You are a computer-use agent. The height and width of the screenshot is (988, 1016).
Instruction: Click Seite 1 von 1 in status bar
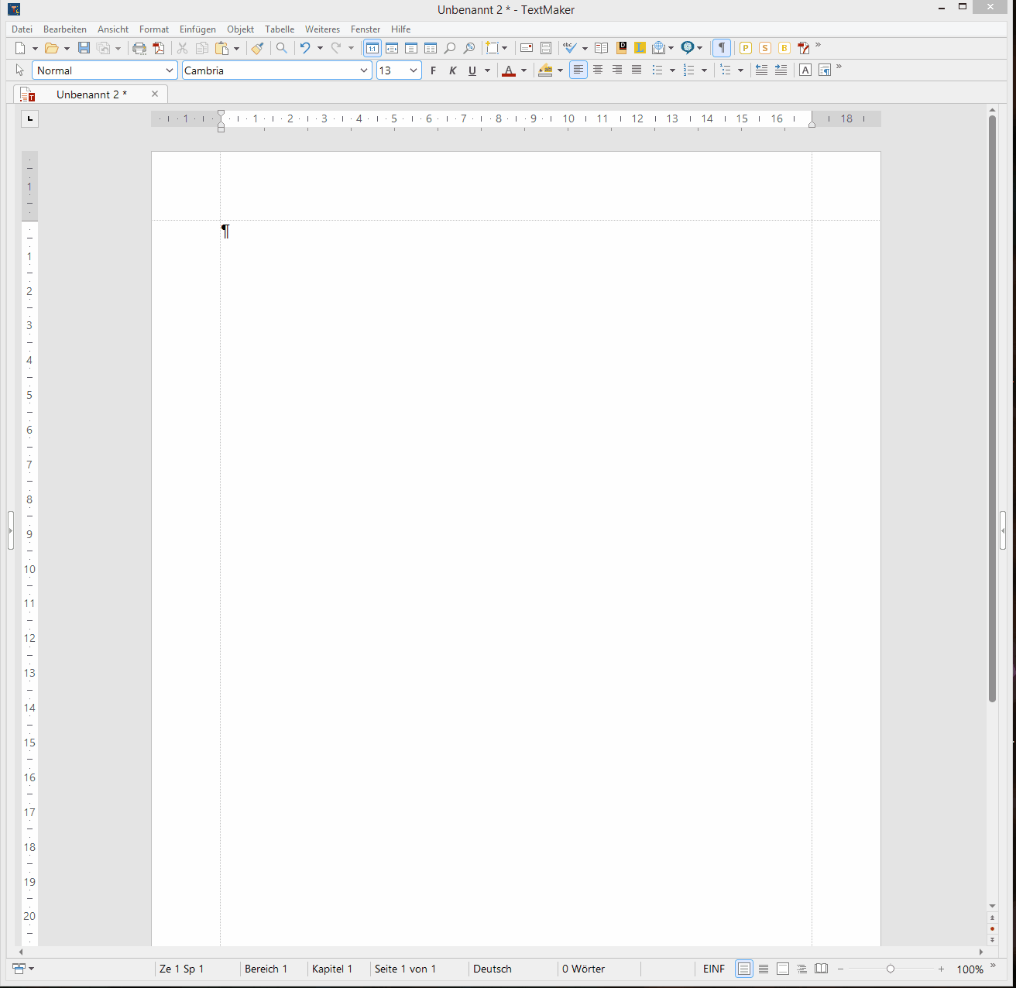(405, 969)
